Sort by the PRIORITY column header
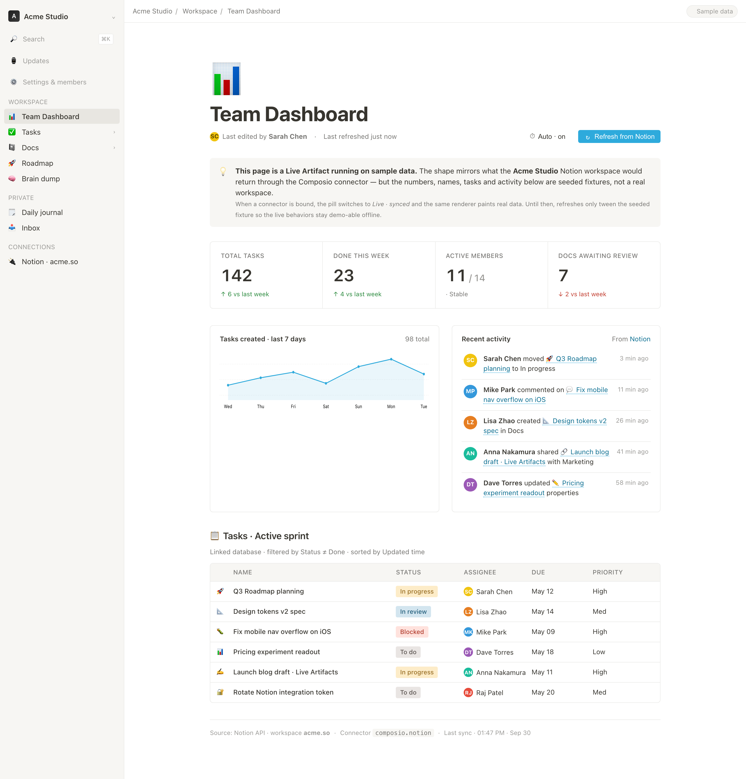Viewport: 746px width, 779px height. point(607,572)
